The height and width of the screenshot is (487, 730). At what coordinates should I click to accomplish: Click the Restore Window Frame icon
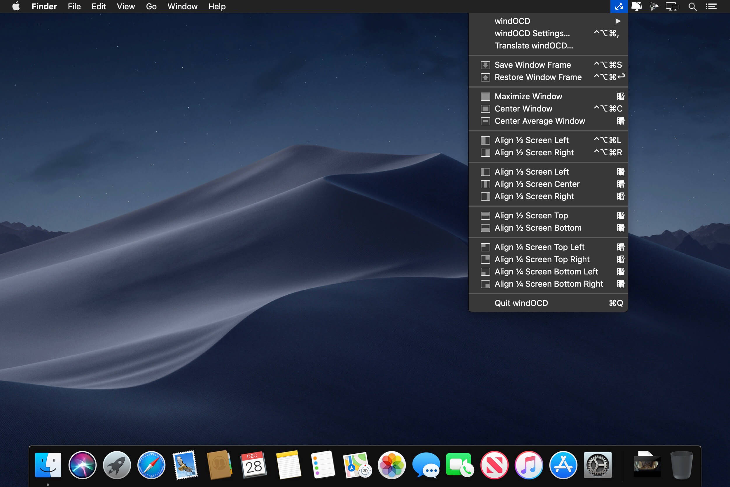[485, 77]
